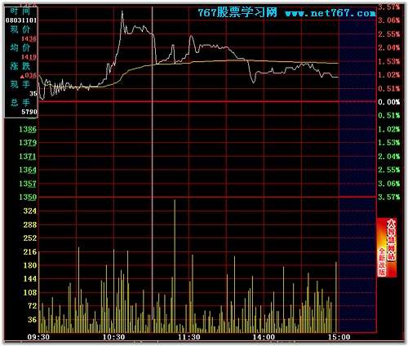The height and width of the screenshot is (346, 408).
Task: Click the 涨跌 red up-triangle indicator
Action: pyautogui.click(x=22, y=76)
